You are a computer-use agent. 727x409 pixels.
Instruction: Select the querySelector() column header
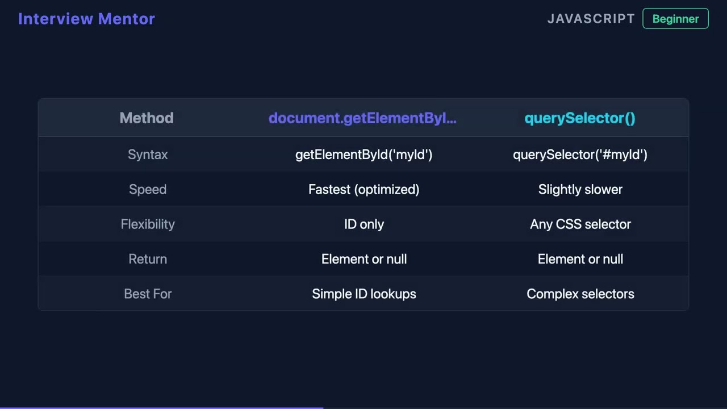coord(580,118)
